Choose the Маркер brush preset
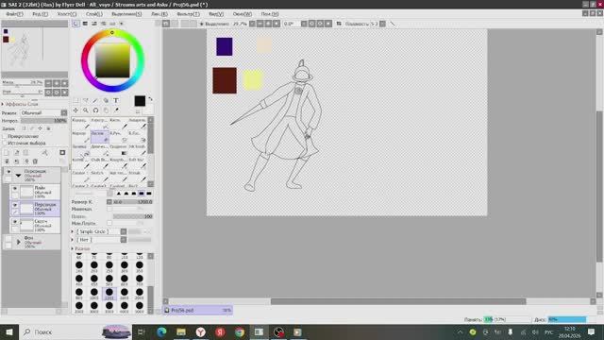The width and height of the screenshot is (604, 340). click(80, 137)
